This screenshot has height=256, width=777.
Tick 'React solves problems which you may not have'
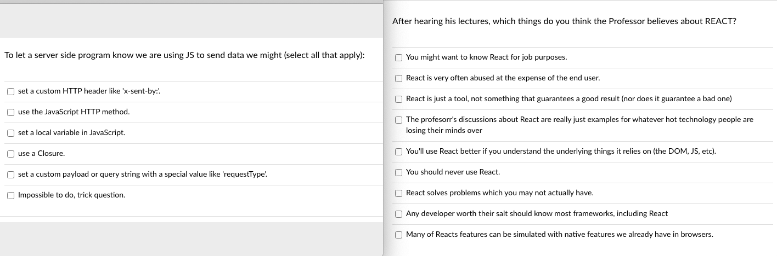(x=399, y=193)
